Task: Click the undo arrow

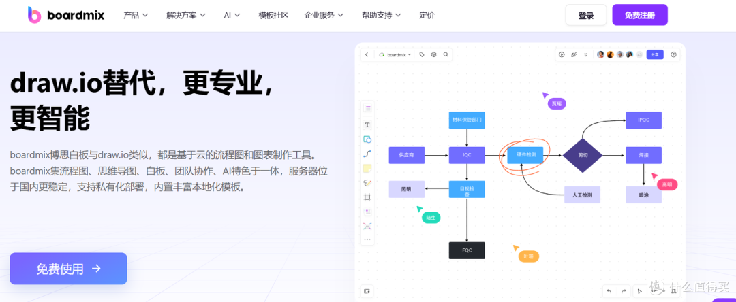Action: point(609,291)
